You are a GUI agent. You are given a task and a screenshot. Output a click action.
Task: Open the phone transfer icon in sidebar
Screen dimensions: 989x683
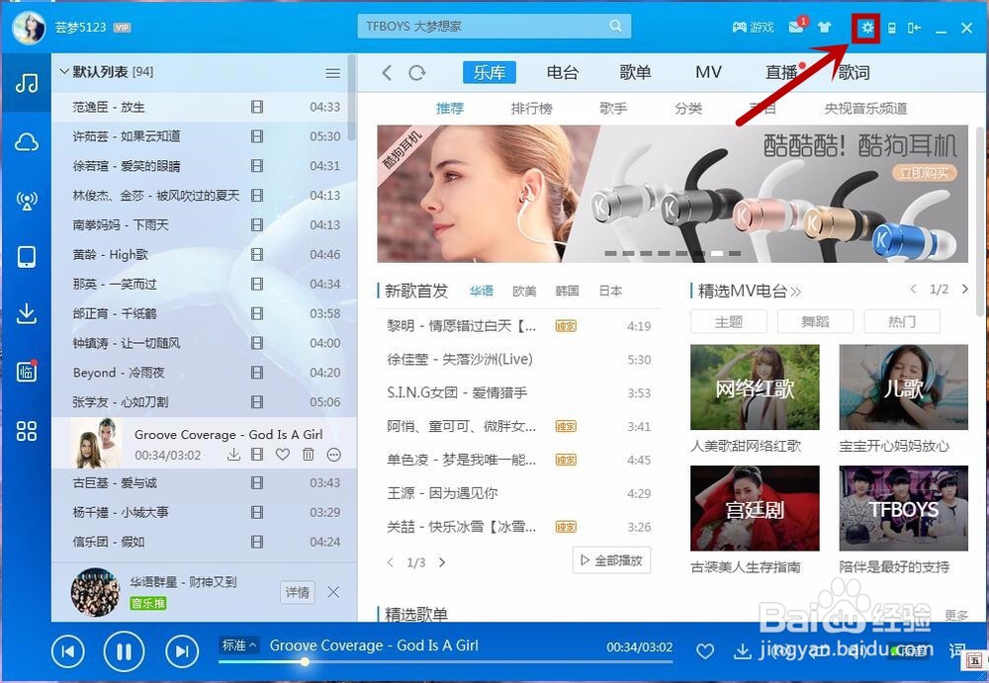[x=27, y=257]
